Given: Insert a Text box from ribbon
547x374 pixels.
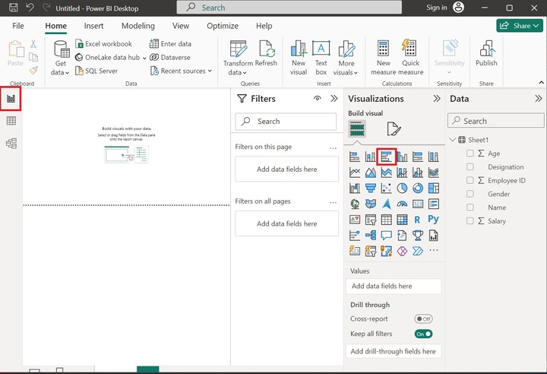Looking at the screenshot, I should tap(321, 53).
